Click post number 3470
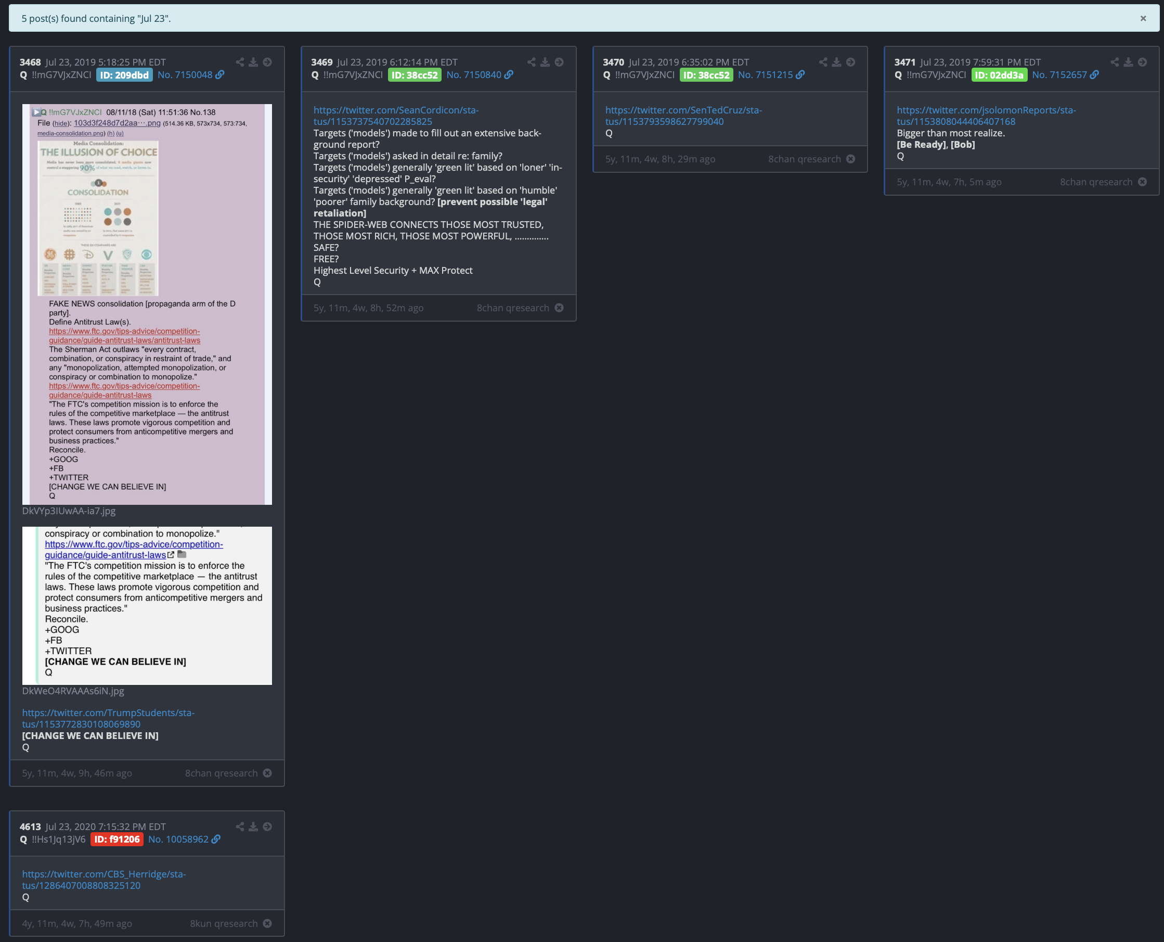Image resolution: width=1164 pixels, height=942 pixels. pos(613,62)
